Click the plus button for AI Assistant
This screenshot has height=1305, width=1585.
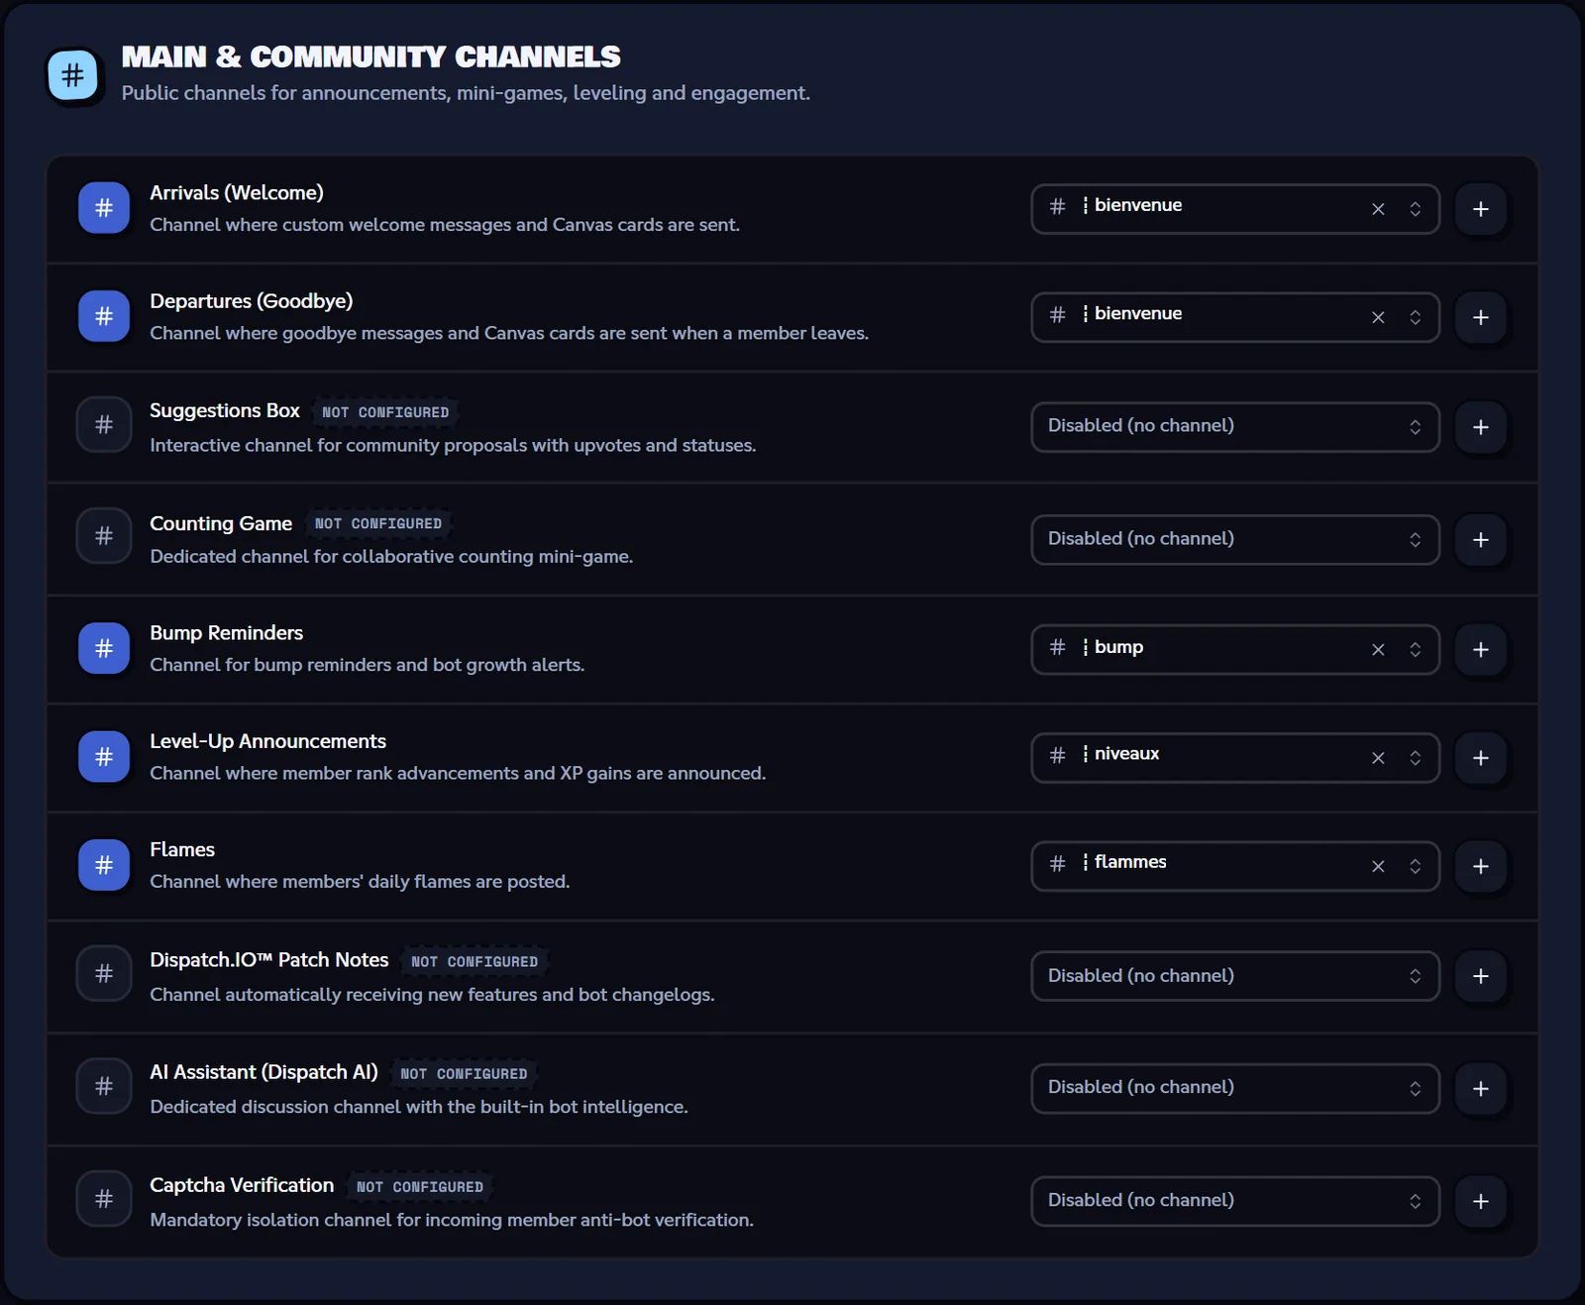pos(1481,1088)
